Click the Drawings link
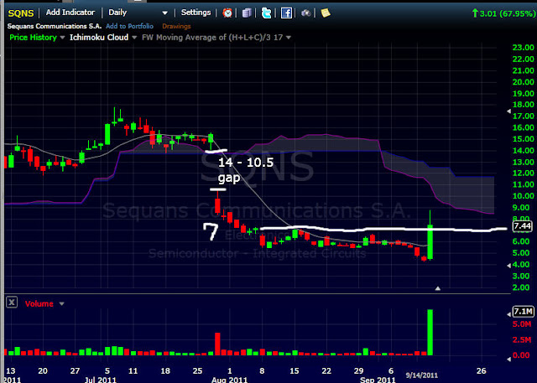 (x=176, y=26)
